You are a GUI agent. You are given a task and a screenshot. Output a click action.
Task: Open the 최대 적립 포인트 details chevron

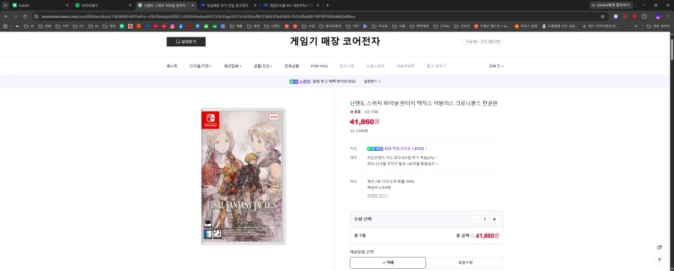click(426, 149)
